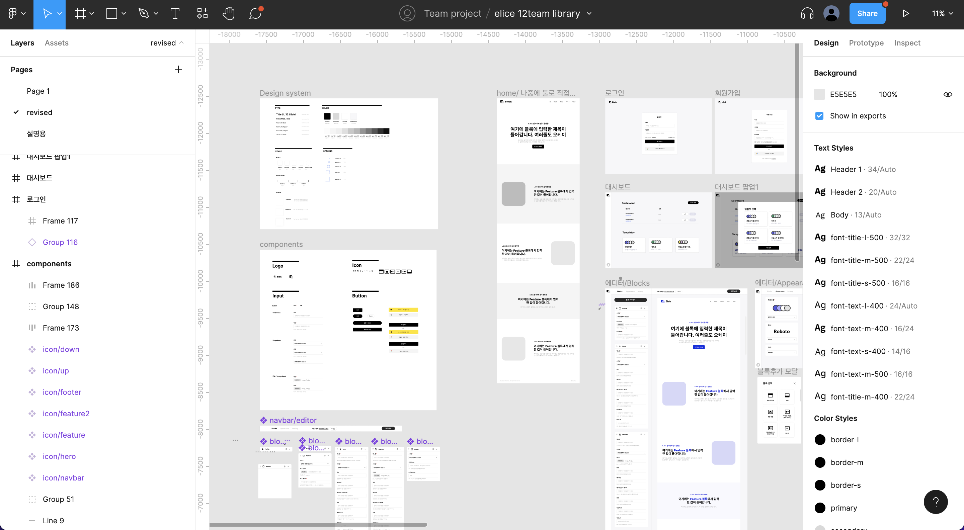Open the Team project breadcrumb link
The image size is (964, 530).
pos(453,13)
